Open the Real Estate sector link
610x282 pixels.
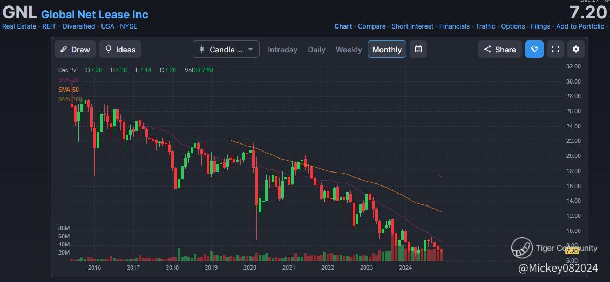point(19,26)
